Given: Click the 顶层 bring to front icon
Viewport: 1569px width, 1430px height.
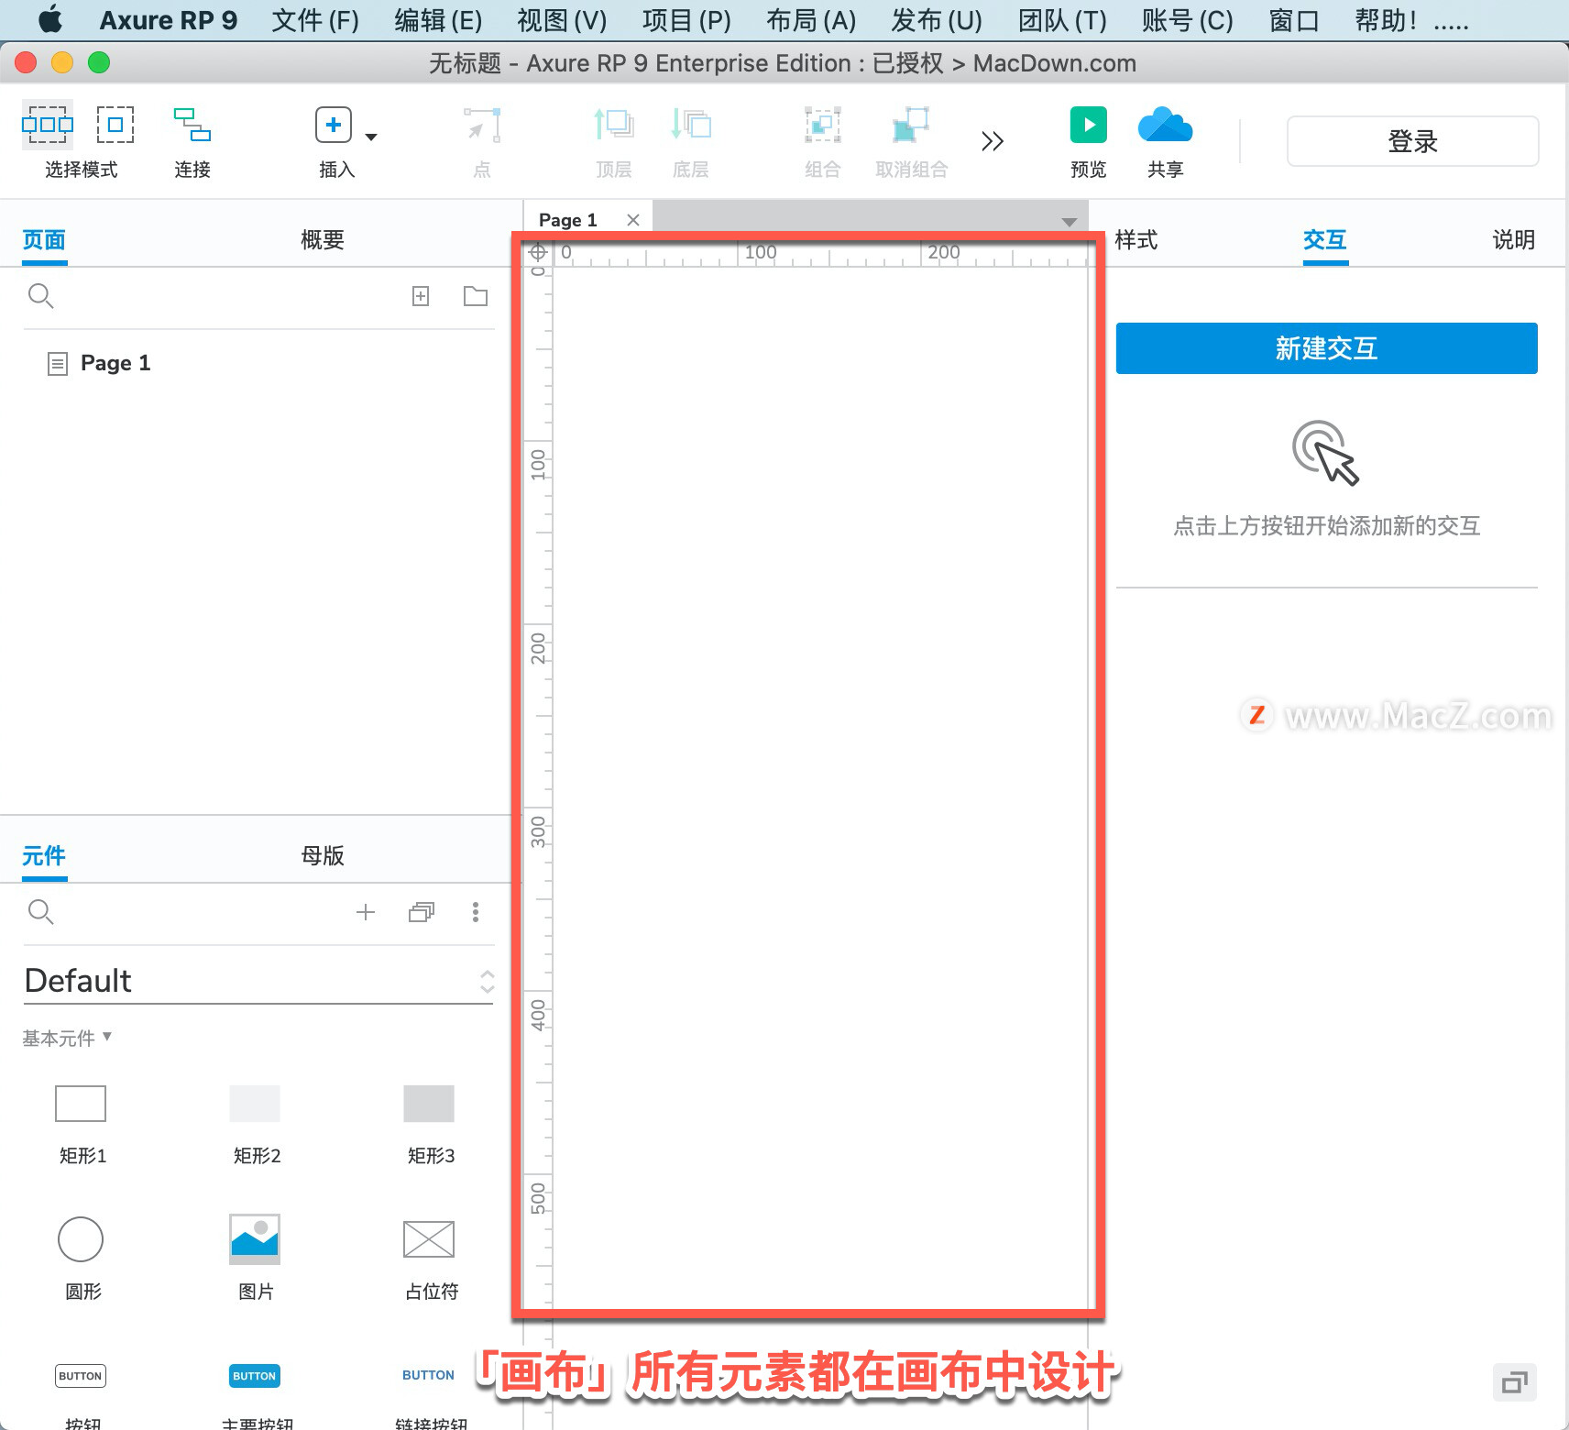Looking at the screenshot, I should coord(614,125).
